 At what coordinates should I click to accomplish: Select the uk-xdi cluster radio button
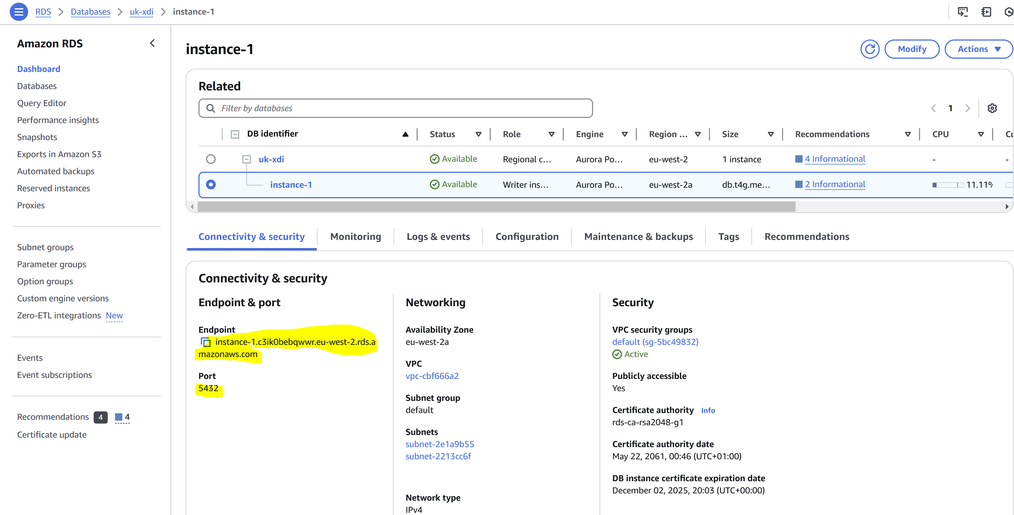point(211,159)
